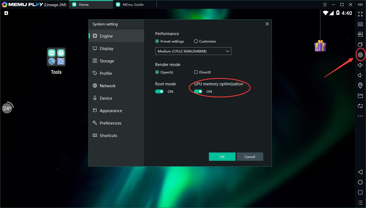This screenshot has width=366, height=208.
Task: Switch to the Display settings section
Action: point(107,49)
